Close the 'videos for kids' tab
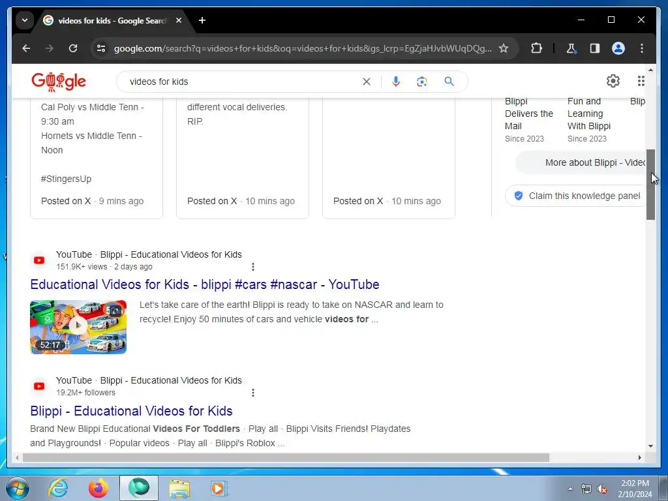 pos(179,20)
